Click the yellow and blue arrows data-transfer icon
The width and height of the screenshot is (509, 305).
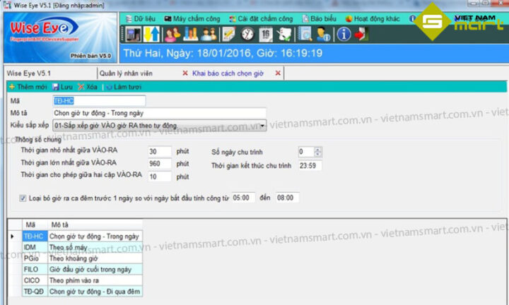pyautogui.click(x=151, y=34)
